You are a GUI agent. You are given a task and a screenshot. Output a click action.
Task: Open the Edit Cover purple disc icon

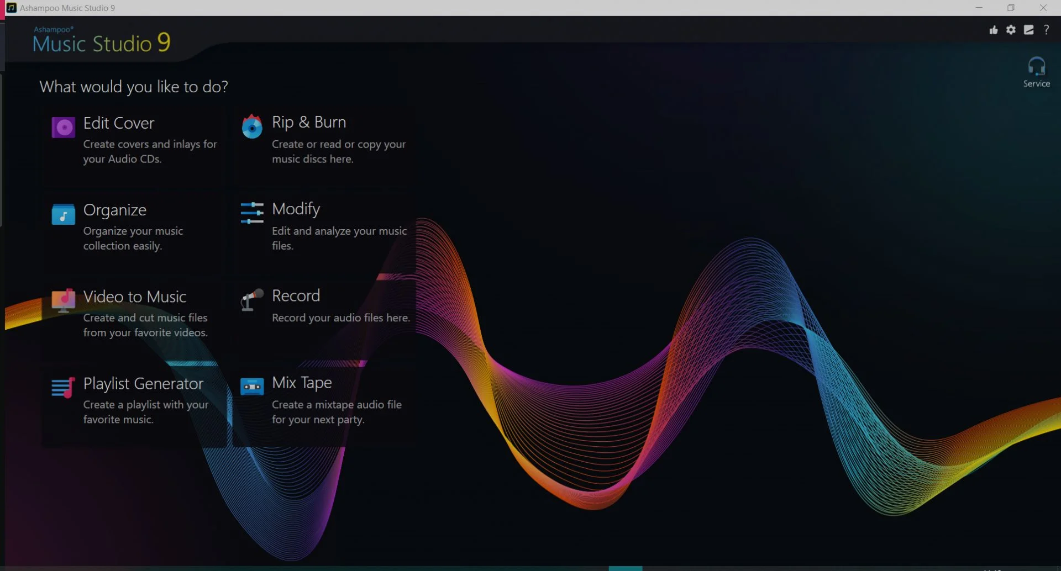[63, 128]
